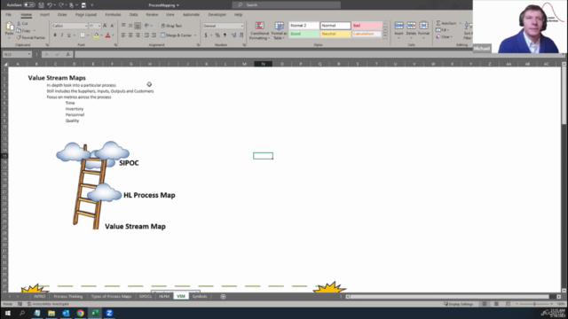The height and width of the screenshot is (319, 568).
Task: Click the Accounting dollar sign icon
Action: (206, 35)
